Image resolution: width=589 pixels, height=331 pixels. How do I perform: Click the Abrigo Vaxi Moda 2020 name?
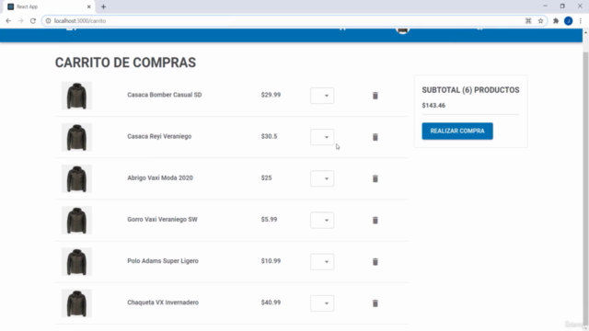160,177
